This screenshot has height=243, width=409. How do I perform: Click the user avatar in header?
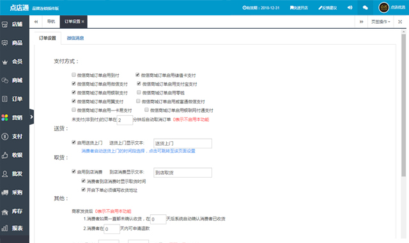click(383, 8)
